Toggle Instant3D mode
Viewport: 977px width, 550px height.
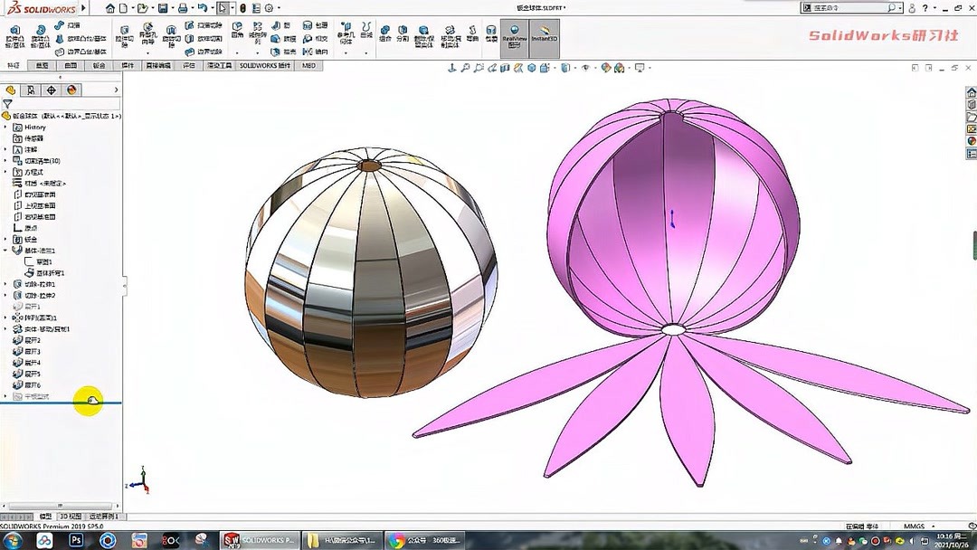[545, 36]
